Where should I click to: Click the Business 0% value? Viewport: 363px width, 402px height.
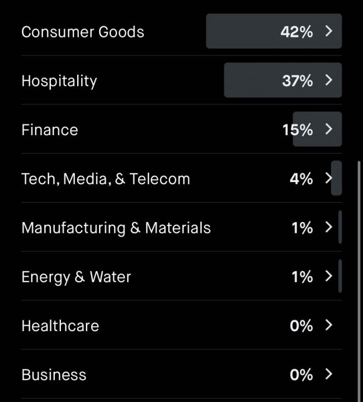(301, 375)
